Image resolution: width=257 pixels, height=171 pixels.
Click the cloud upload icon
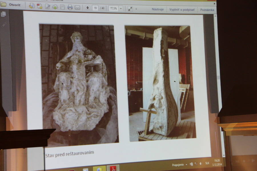(x=55, y=7)
